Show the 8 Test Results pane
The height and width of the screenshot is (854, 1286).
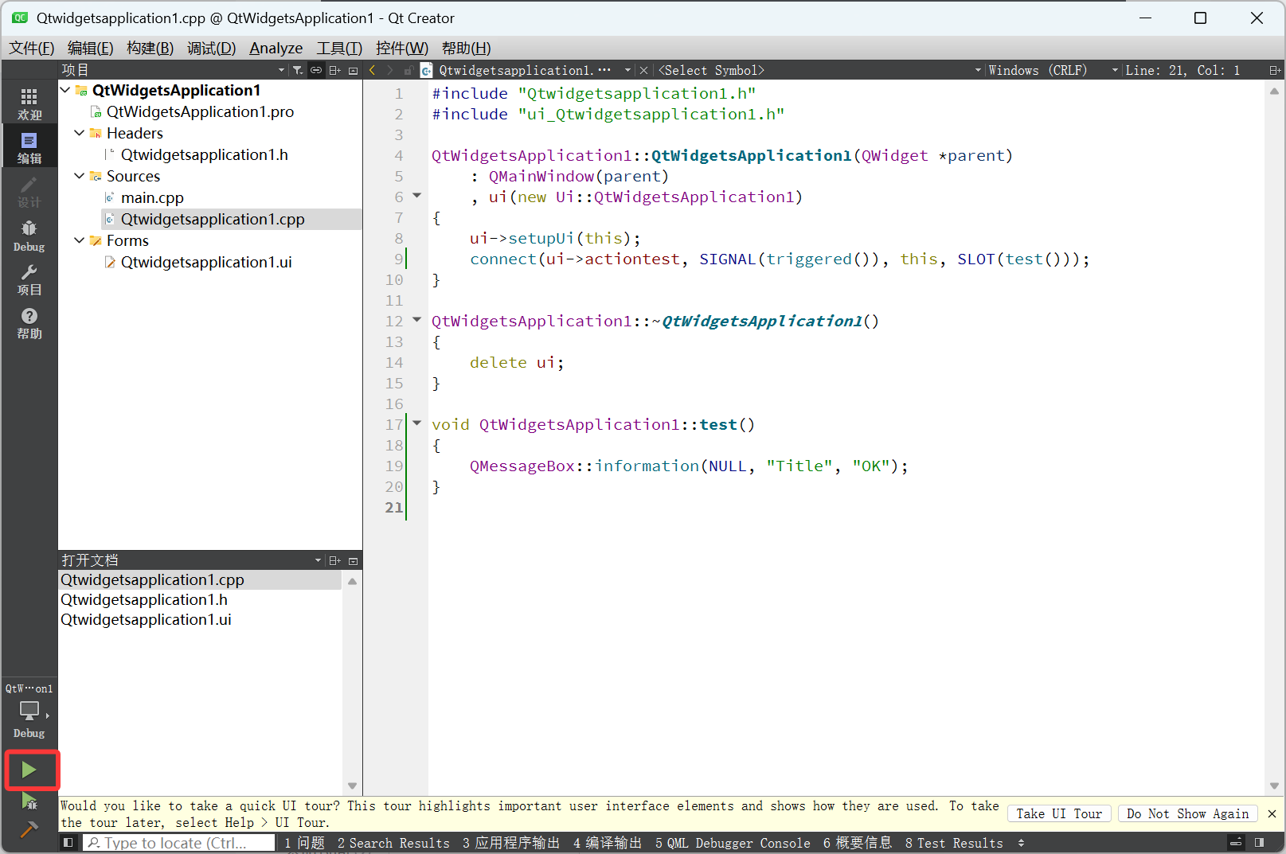[x=954, y=843]
